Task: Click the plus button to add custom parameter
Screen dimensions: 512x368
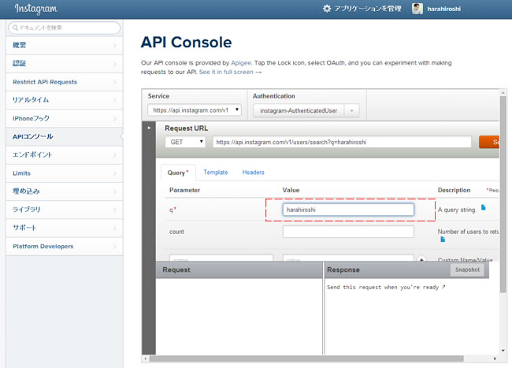Action: [x=421, y=258]
